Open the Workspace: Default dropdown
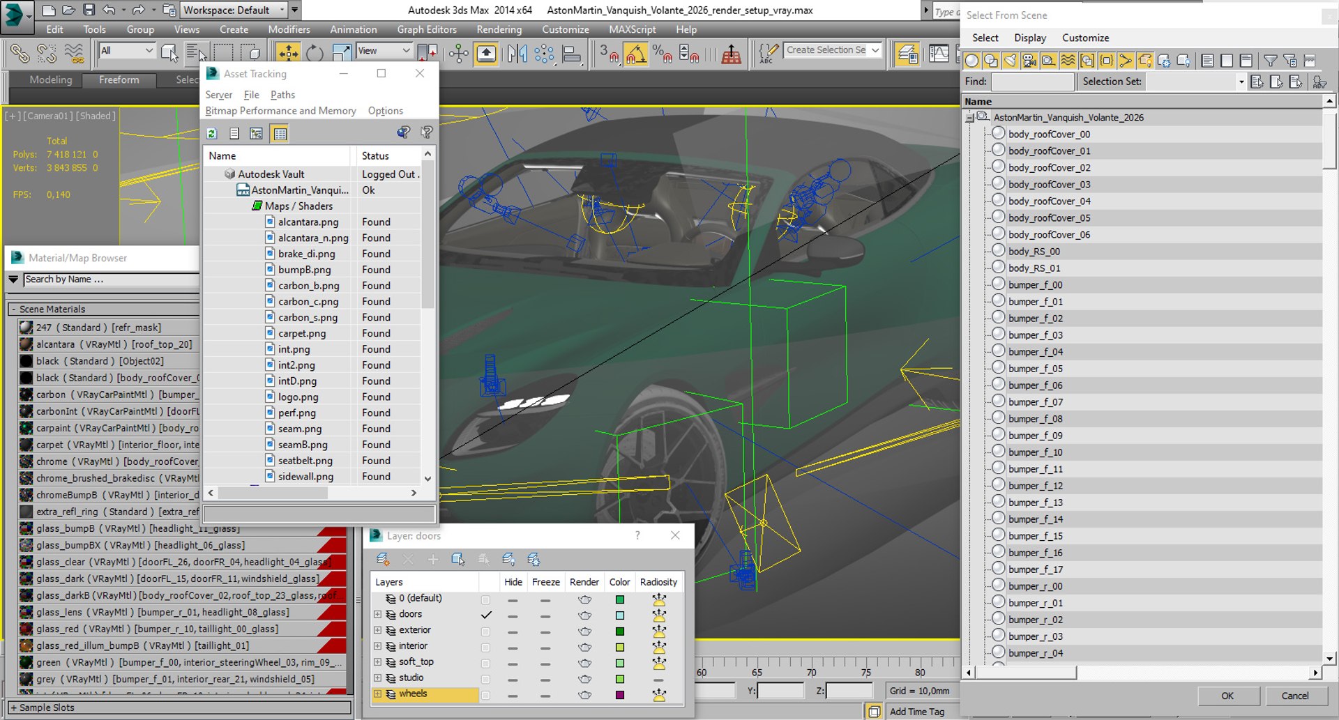This screenshot has width=1339, height=720. pyautogui.click(x=234, y=10)
